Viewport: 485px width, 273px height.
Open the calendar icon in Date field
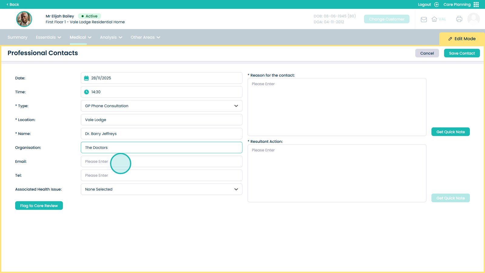pos(86,78)
